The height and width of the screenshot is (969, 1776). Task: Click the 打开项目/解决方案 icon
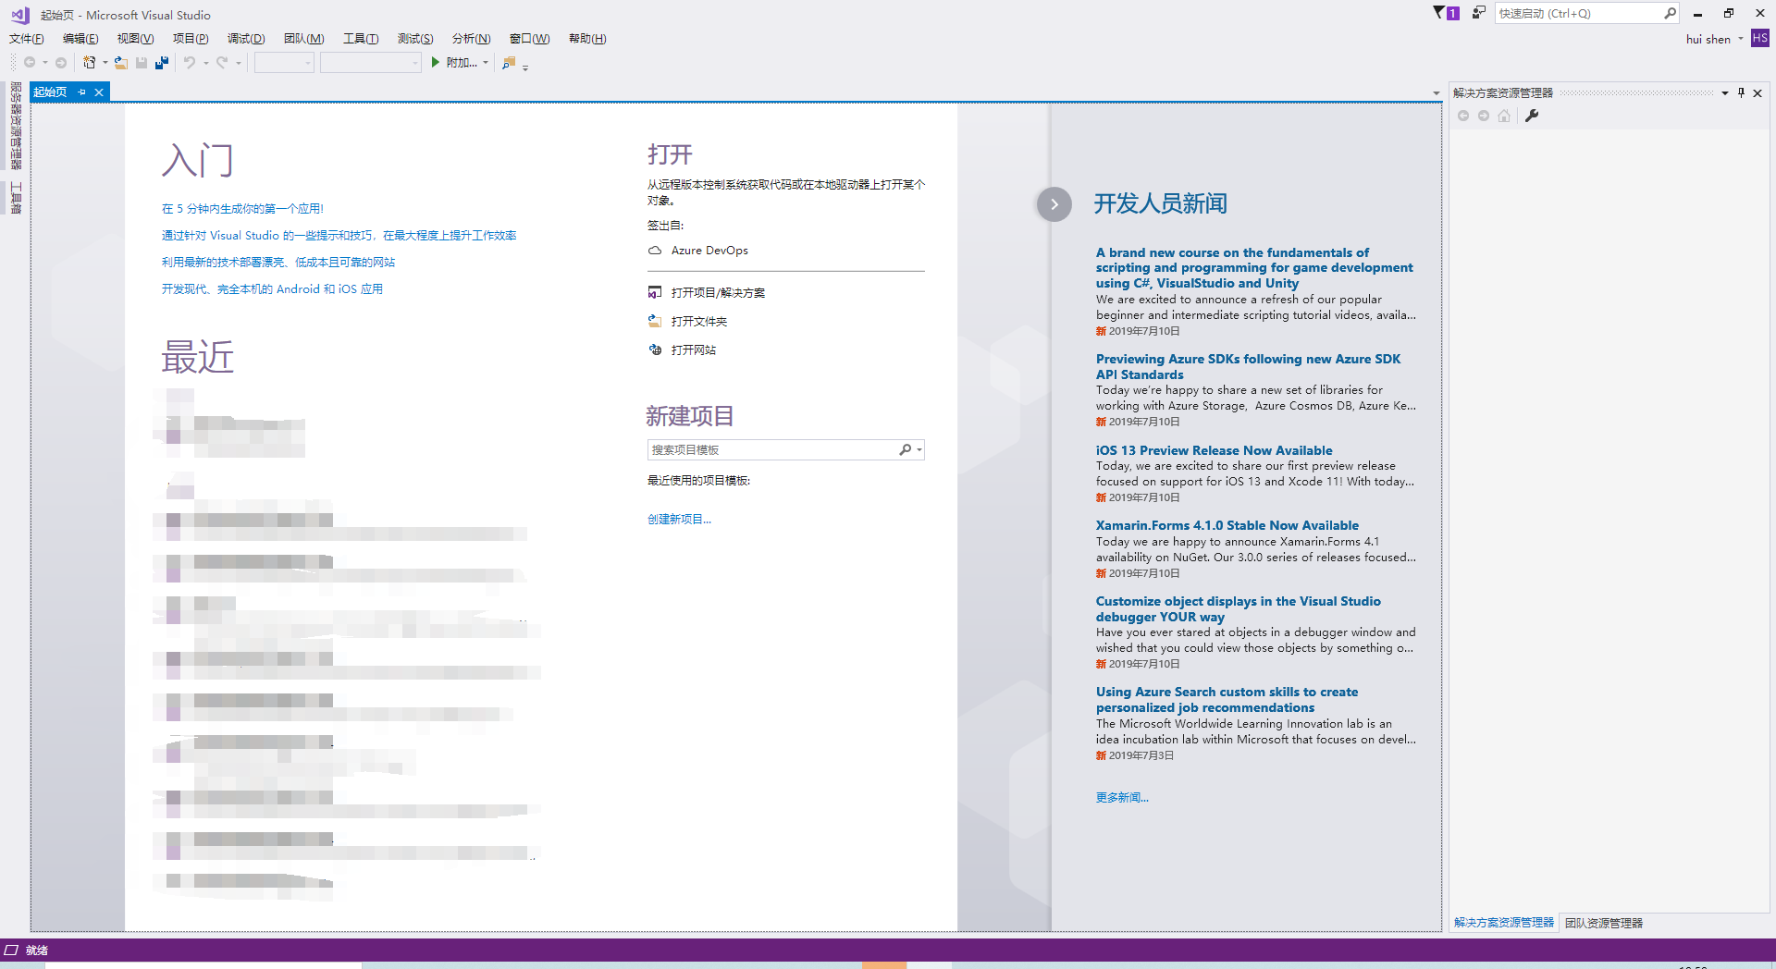coord(655,293)
